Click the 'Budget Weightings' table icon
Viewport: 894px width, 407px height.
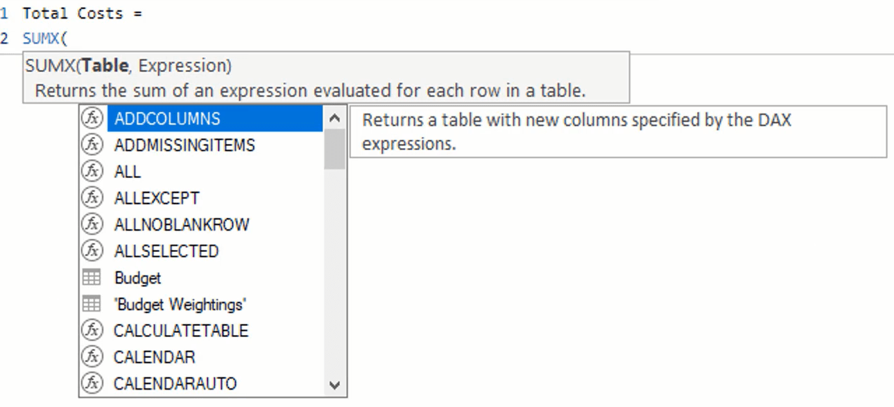pyautogui.click(x=92, y=304)
